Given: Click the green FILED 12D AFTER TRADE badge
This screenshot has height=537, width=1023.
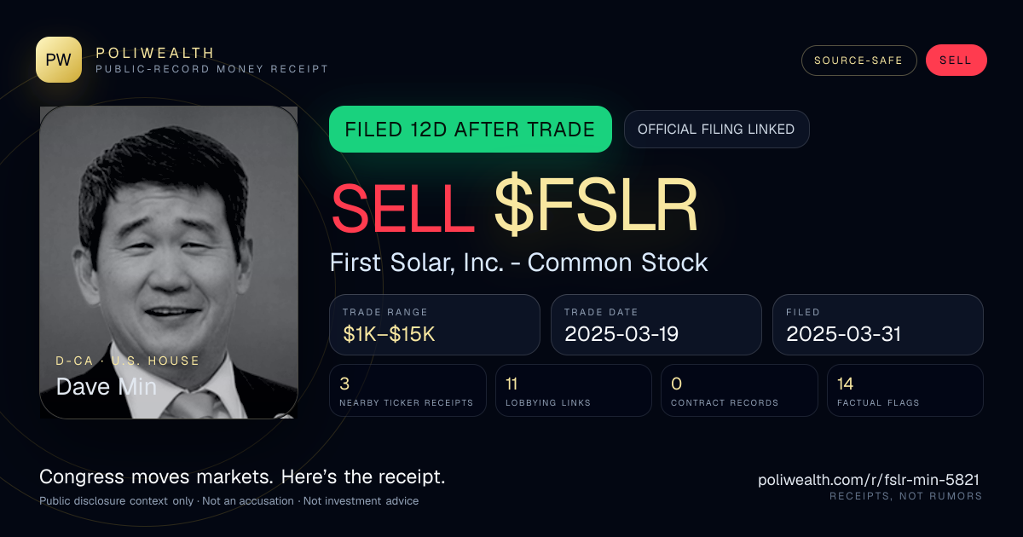Looking at the screenshot, I should click(x=471, y=130).
